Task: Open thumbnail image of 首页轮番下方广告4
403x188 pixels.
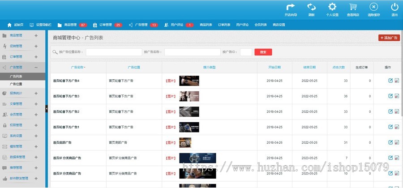Action: (x=189, y=81)
